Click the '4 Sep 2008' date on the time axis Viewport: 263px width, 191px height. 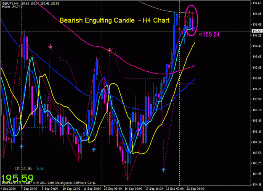(x=8, y=188)
